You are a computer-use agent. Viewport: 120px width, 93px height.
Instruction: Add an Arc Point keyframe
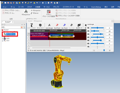point(64,26)
